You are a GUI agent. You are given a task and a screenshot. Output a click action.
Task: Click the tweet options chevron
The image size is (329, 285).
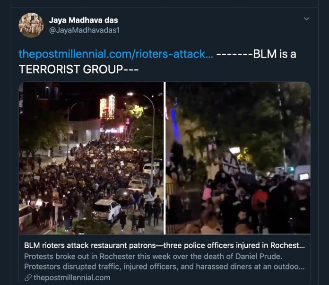tap(306, 19)
